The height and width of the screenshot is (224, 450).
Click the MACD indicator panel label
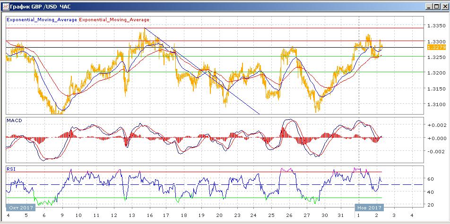(x=14, y=121)
